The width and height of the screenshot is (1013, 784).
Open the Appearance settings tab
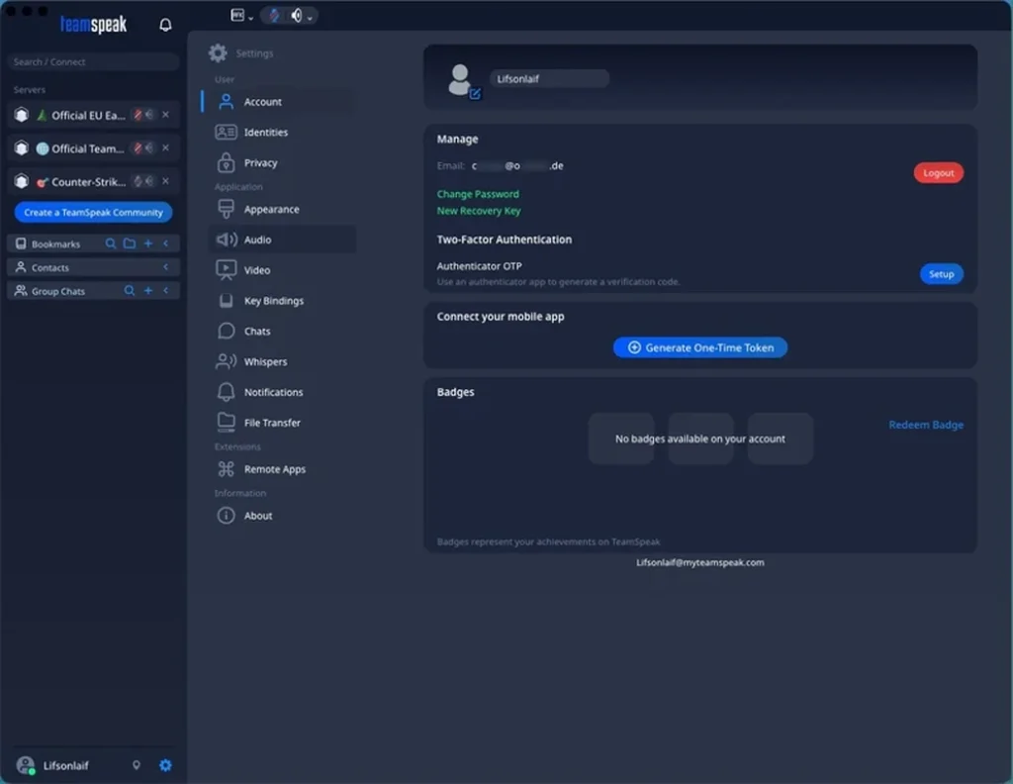click(x=281, y=210)
